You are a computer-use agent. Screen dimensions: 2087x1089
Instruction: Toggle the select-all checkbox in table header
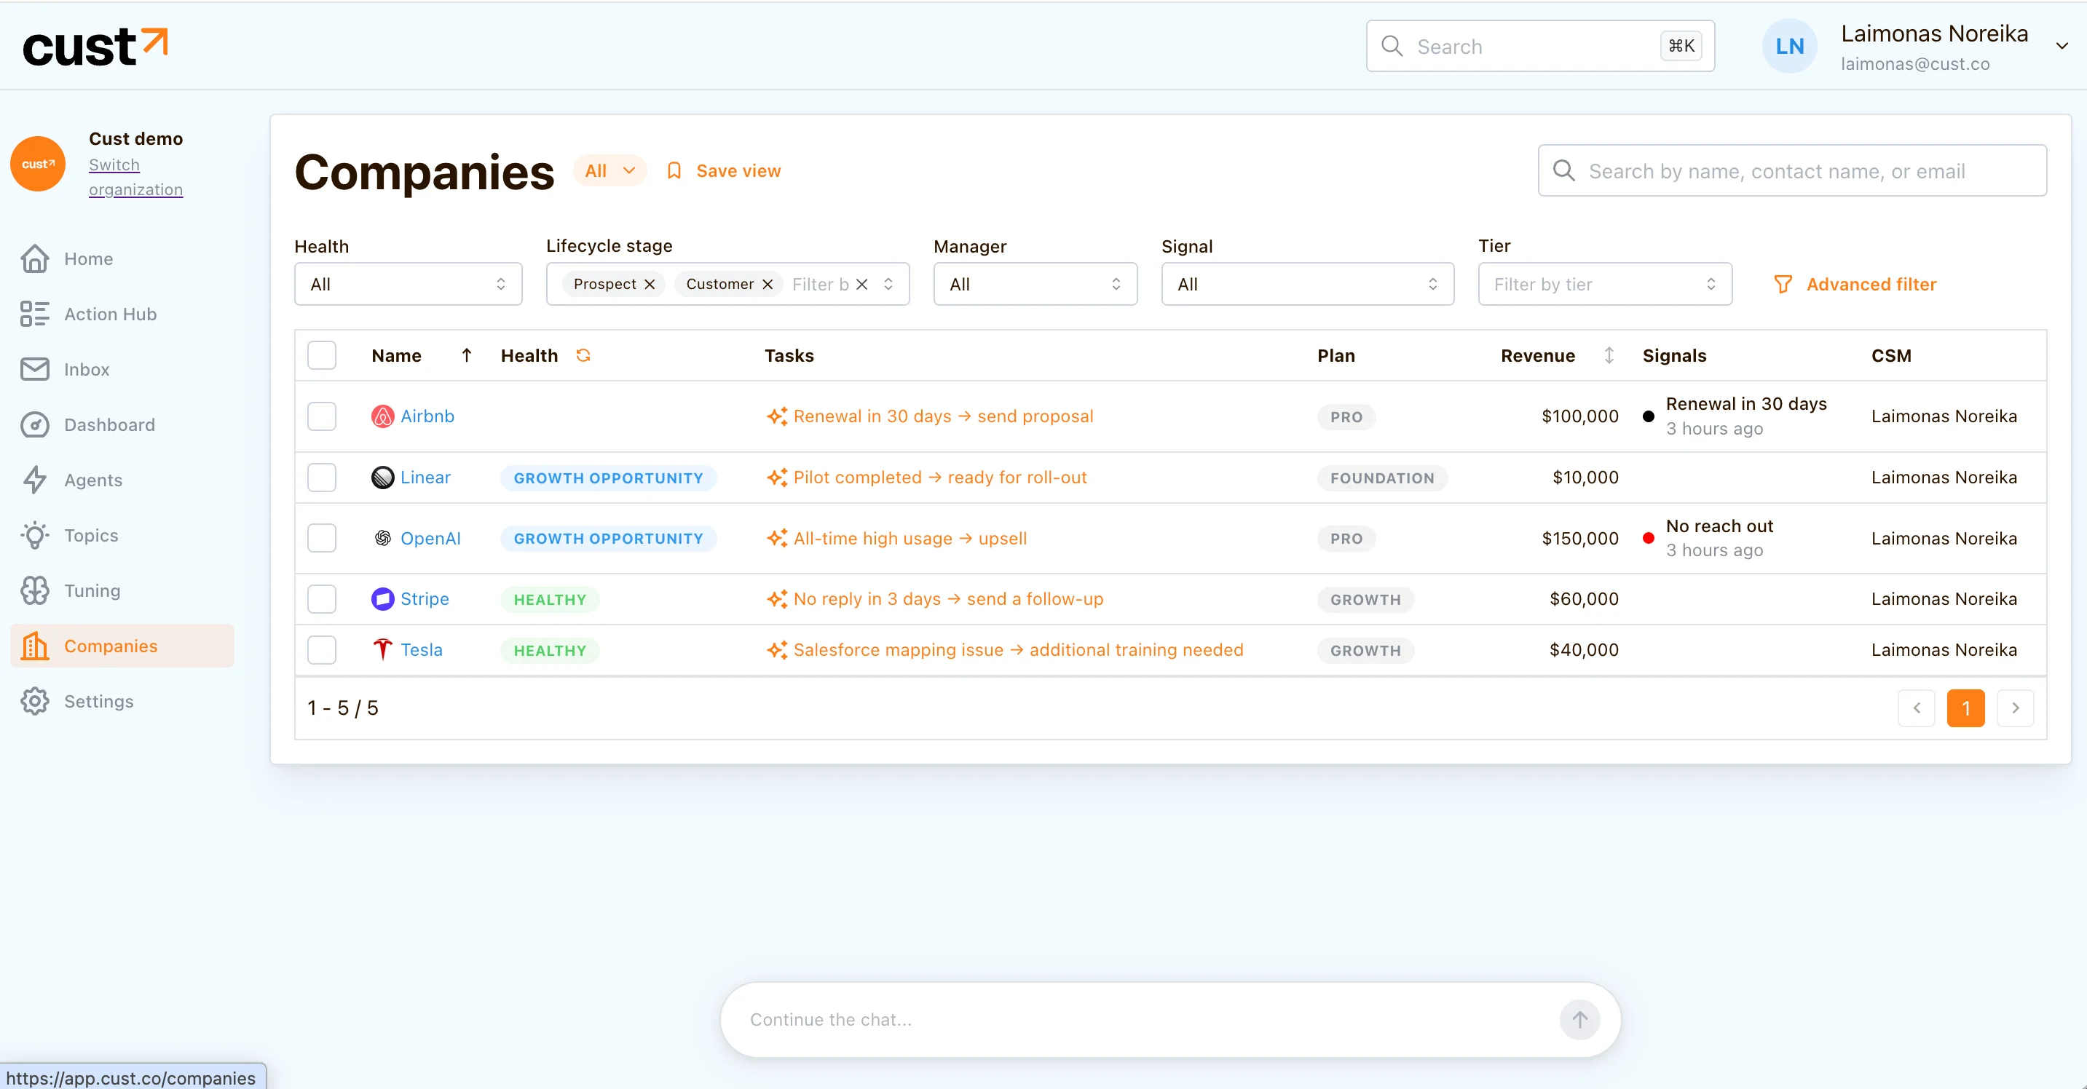(322, 355)
